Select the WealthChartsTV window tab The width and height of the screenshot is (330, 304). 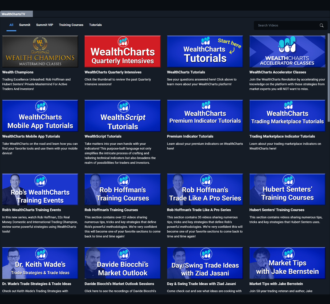click(x=16, y=14)
